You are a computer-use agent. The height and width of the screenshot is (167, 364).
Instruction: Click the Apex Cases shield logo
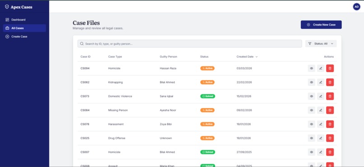[7, 7]
